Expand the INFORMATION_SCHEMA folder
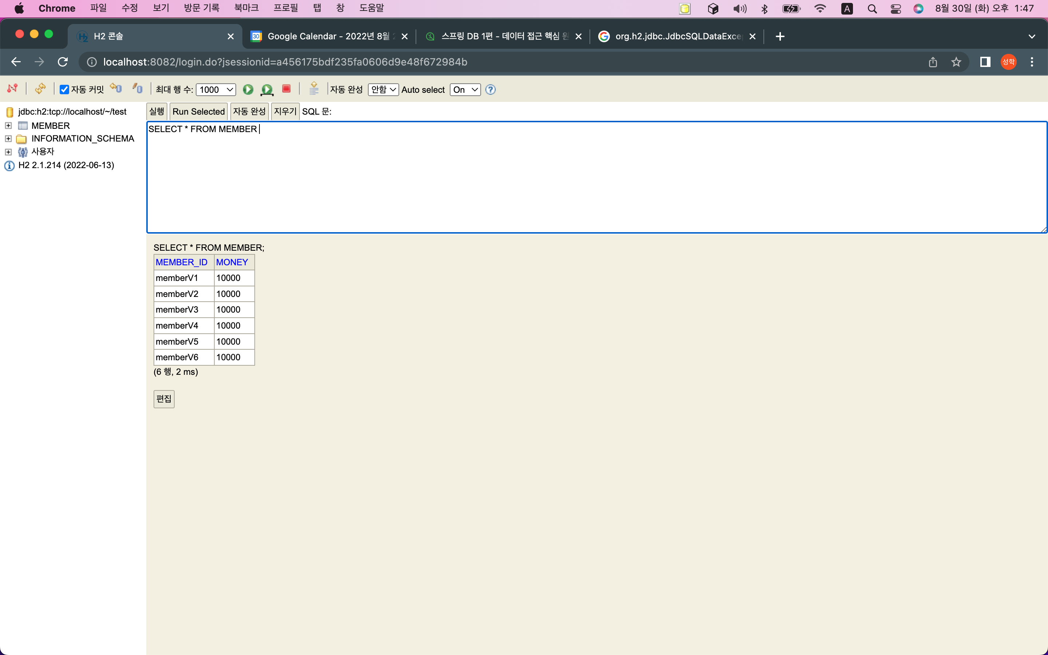The image size is (1048, 655). tap(8, 138)
